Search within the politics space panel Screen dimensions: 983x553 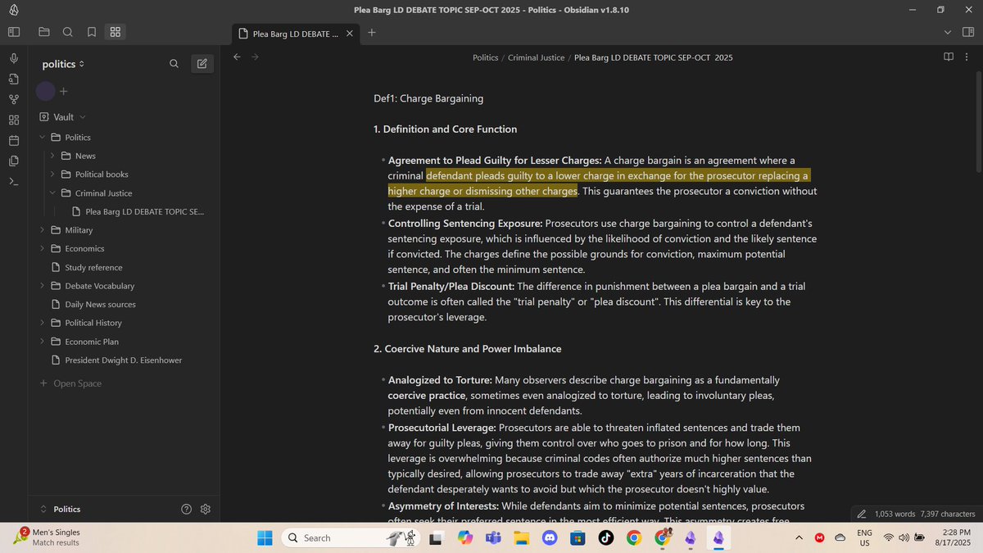tap(174, 64)
